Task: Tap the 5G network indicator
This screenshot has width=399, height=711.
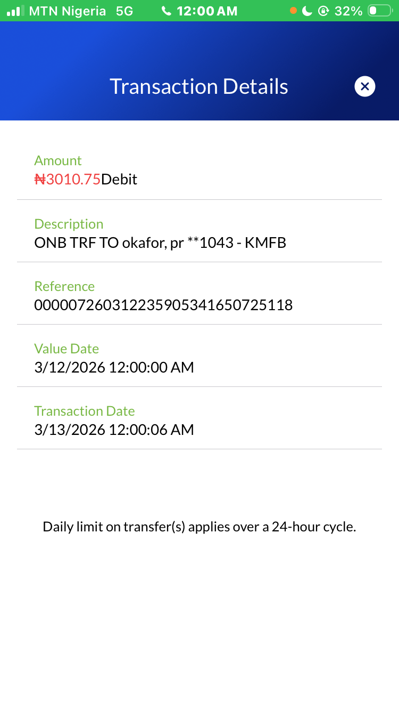Action: tap(124, 11)
